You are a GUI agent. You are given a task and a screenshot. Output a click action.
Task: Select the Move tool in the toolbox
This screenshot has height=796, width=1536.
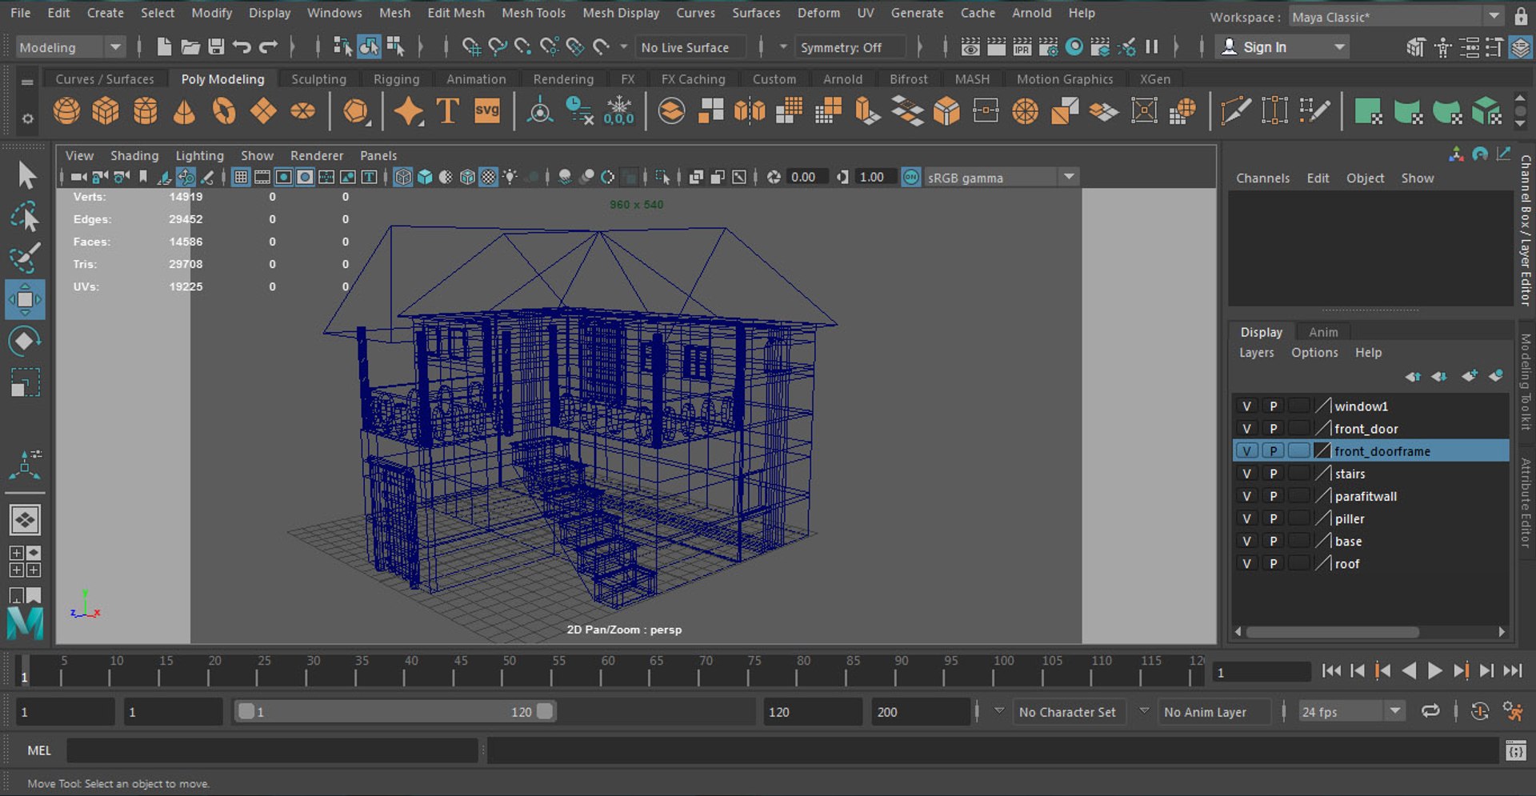tap(25, 299)
